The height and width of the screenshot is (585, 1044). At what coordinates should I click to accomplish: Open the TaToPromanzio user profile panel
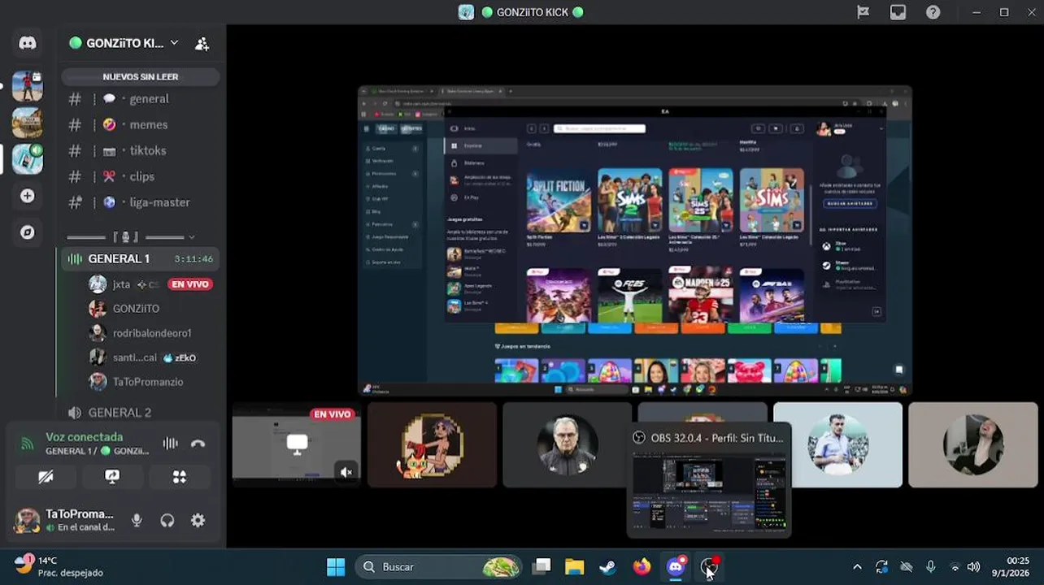click(x=65, y=520)
